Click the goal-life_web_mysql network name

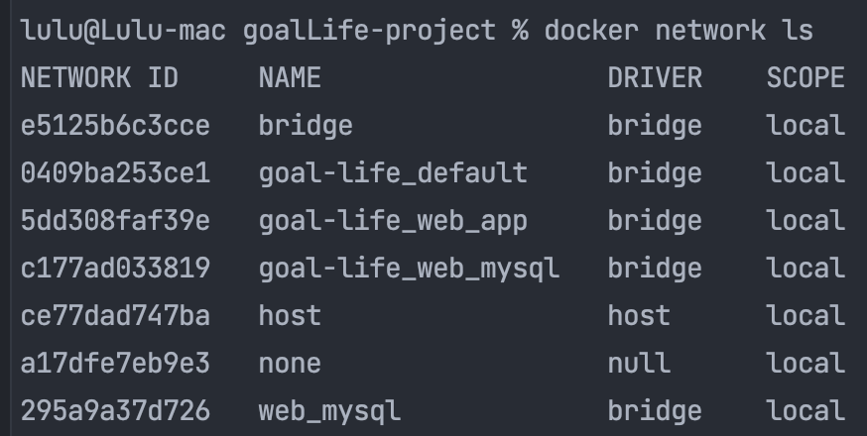[x=409, y=268]
